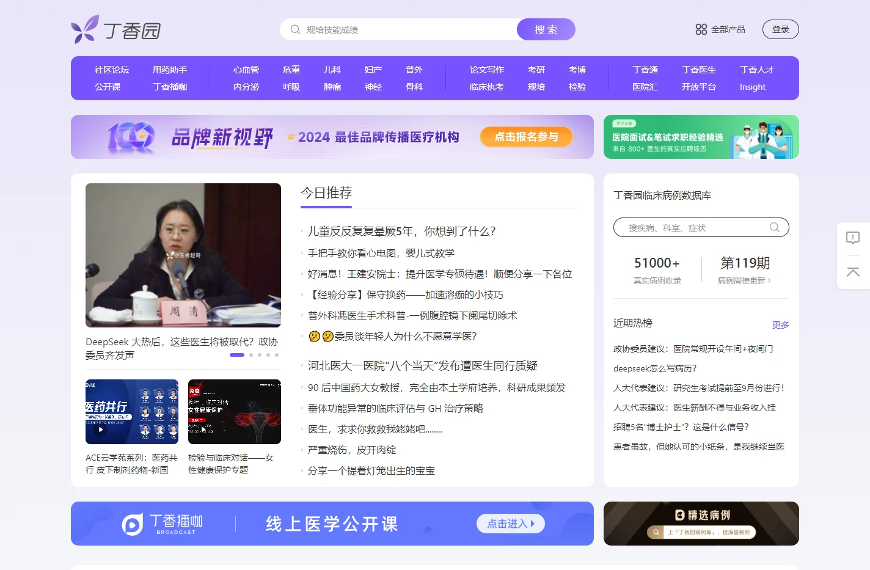
Task: Select the first carousel indicator dot
Action: click(x=237, y=355)
